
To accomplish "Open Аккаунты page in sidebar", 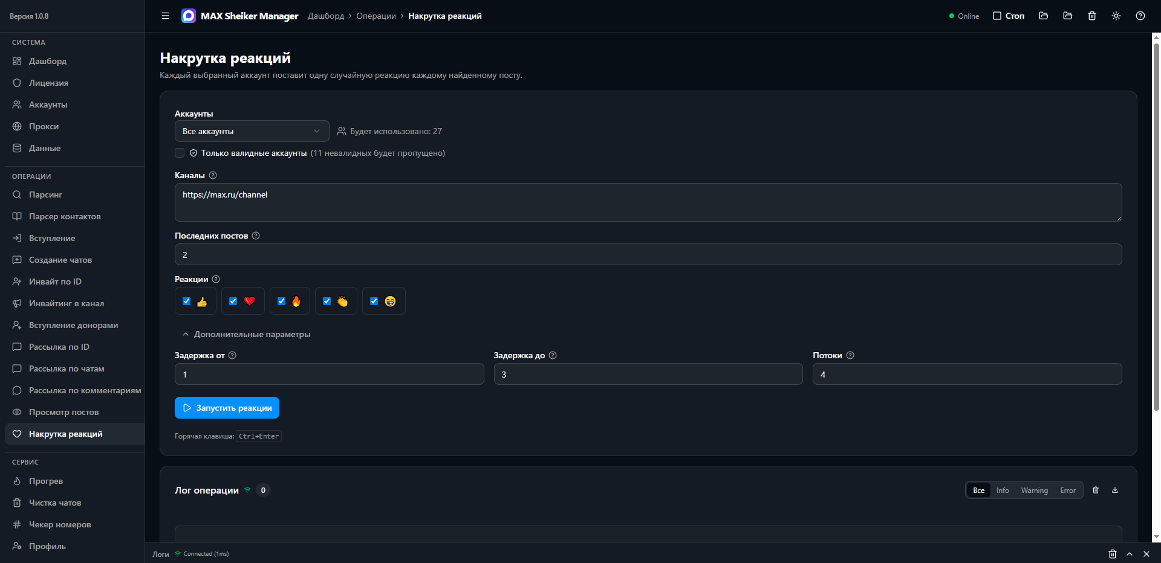I will click(x=74, y=105).
